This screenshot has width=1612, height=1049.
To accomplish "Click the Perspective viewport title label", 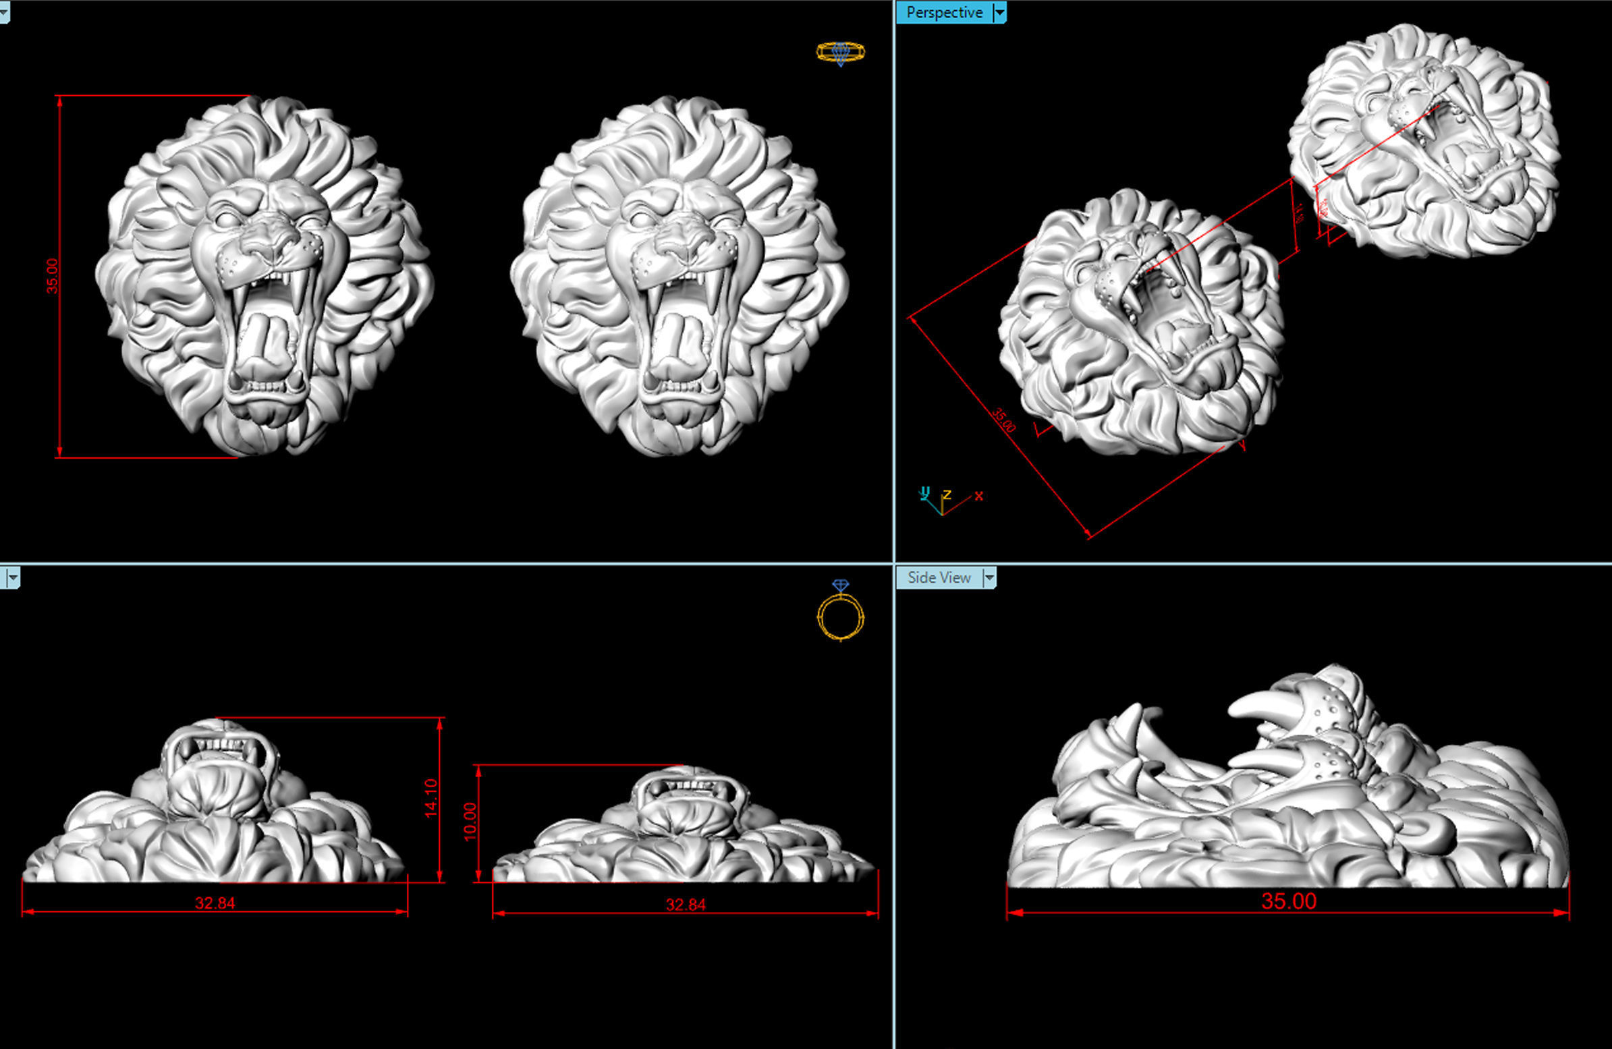I will click(943, 13).
